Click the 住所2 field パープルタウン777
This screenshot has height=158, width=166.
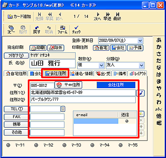pyautogui.click(x=83, y=100)
